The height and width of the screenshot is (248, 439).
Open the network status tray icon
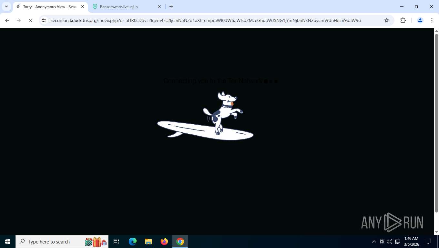click(x=397, y=242)
